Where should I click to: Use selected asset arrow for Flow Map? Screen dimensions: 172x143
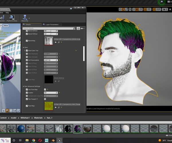tap(56, 108)
